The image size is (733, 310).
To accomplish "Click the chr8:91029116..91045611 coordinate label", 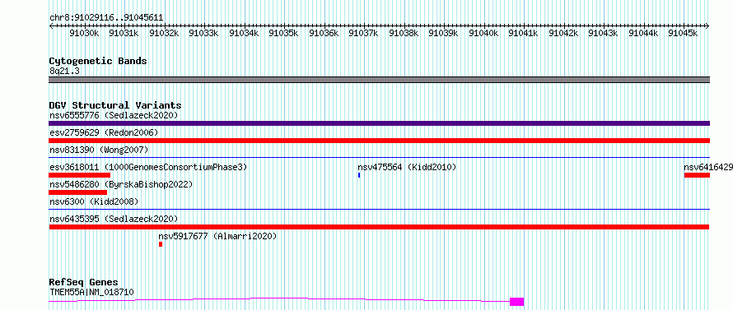I will (x=106, y=17).
